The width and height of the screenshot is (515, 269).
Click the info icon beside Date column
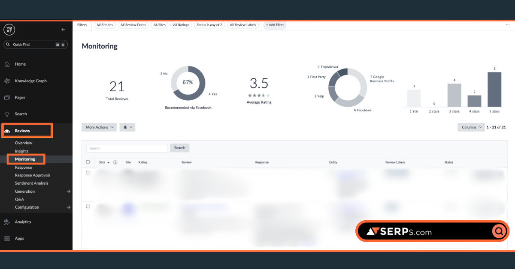click(115, 162)
